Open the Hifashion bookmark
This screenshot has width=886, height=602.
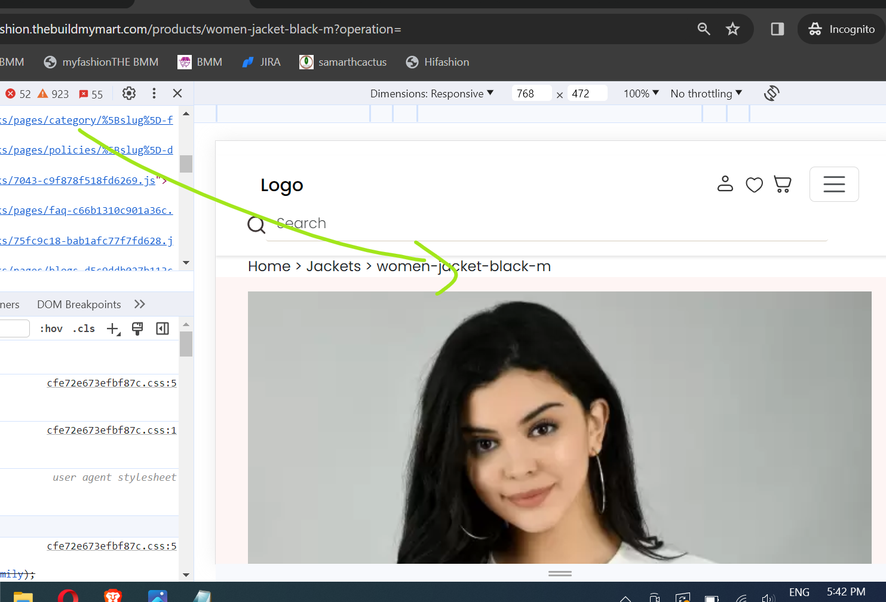point(437,62)
